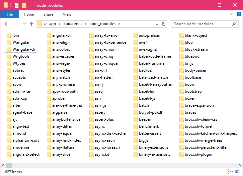The height and width of the screenshot is (176, 243).
Task: Switch to the Share ribbon tab
Action: pyautogui.click(x=48, y=14)
